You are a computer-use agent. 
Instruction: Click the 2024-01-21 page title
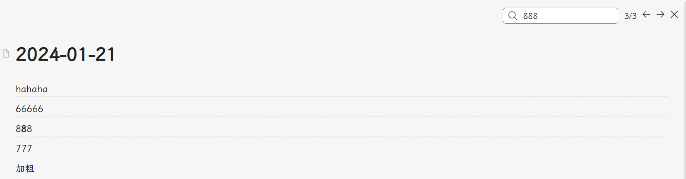pyautogui.click(x=65, y=54)
